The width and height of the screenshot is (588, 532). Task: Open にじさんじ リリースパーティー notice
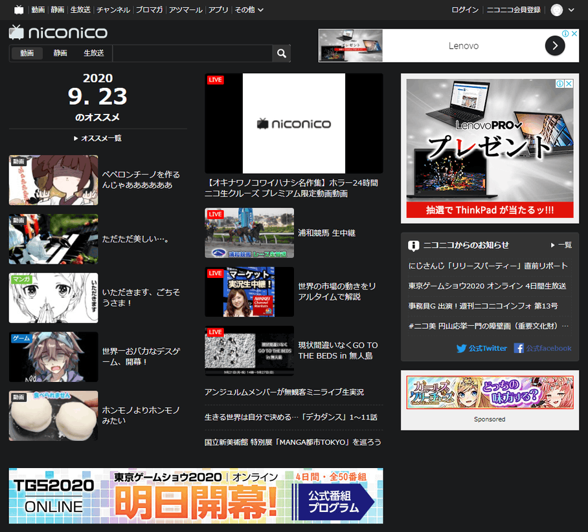coord(488,266)
